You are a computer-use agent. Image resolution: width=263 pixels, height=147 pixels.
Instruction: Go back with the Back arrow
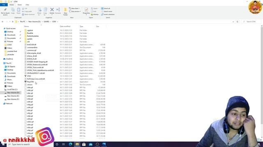2,22
